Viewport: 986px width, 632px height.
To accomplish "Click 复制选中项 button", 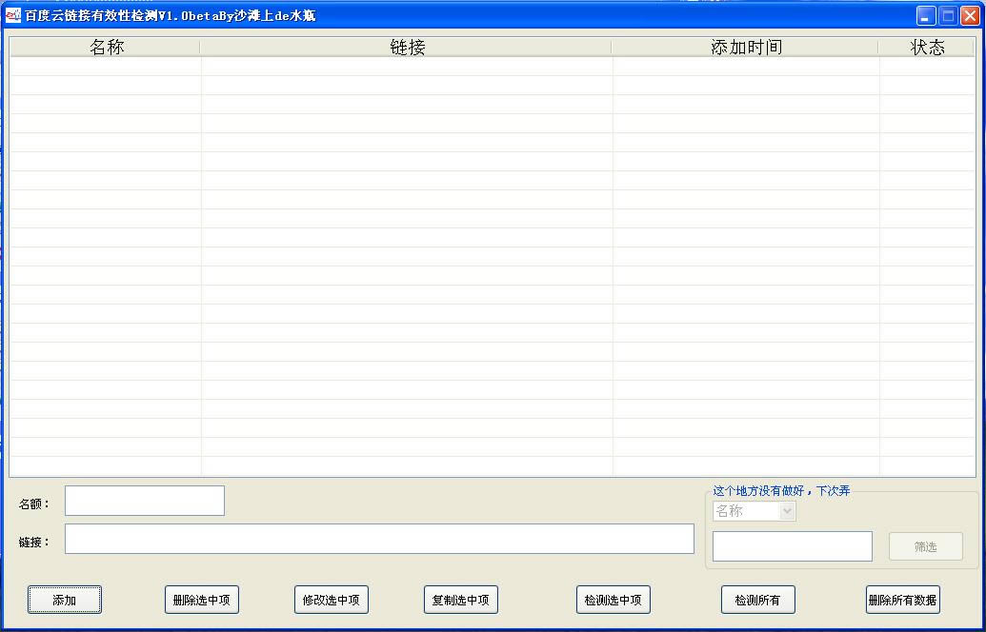I will point(460,600).
